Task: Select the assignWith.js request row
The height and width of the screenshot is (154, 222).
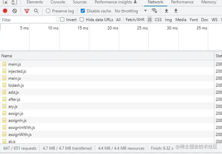Action: (107, 135)
